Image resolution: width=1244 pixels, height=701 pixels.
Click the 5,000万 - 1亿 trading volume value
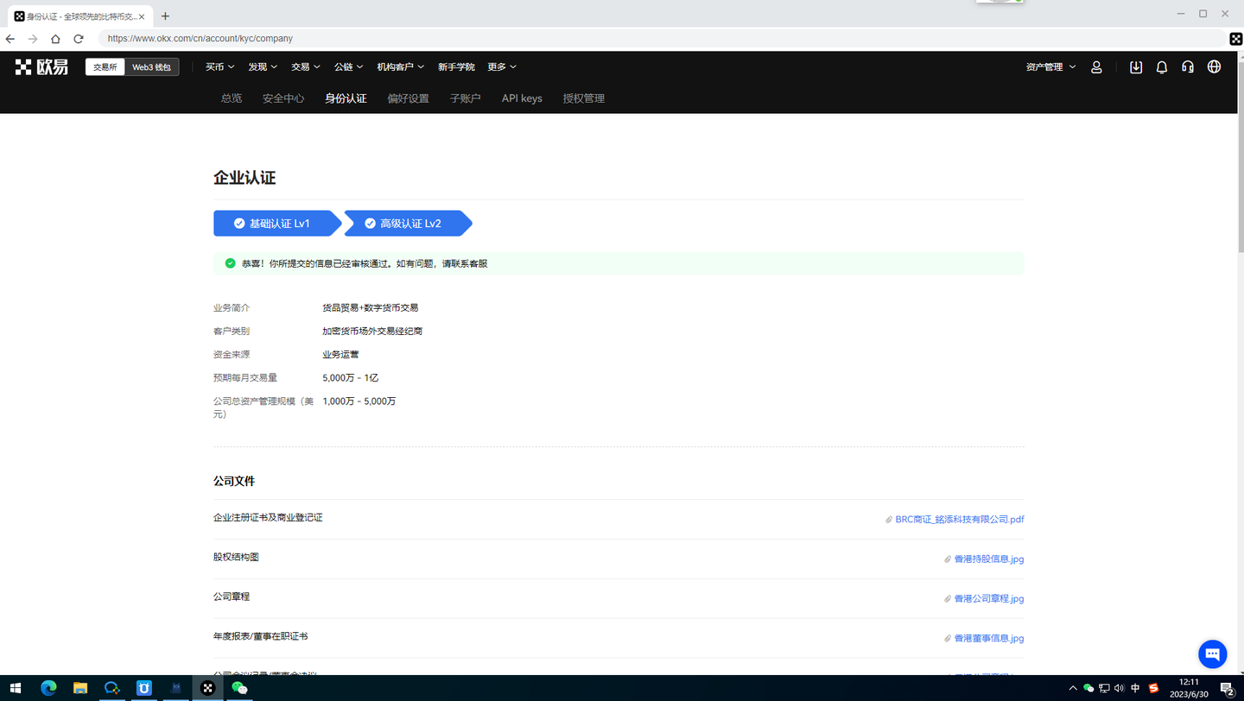pos(351,378)
